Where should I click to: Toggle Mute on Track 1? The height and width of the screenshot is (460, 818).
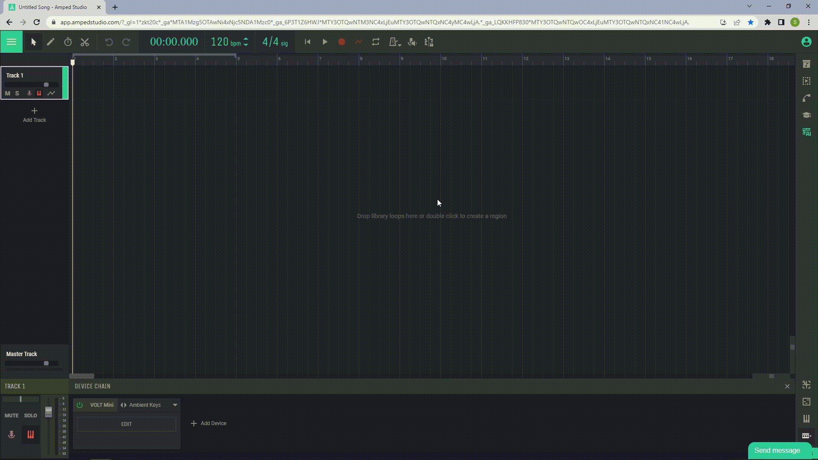click(7, 93)
